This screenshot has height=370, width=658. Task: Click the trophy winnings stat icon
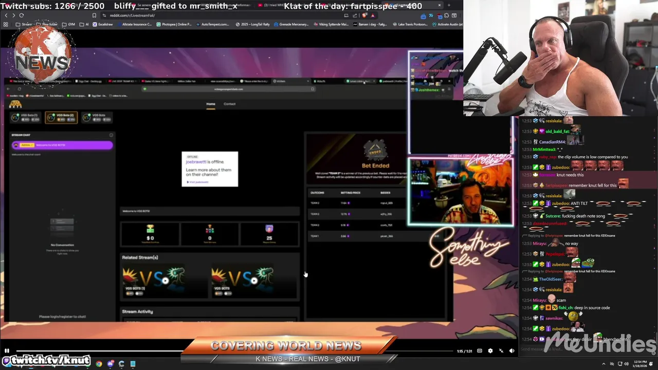click(150, 229)
